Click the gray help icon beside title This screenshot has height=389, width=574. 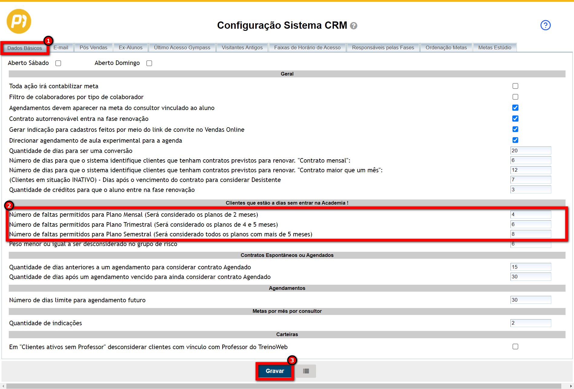click(354, 26)
